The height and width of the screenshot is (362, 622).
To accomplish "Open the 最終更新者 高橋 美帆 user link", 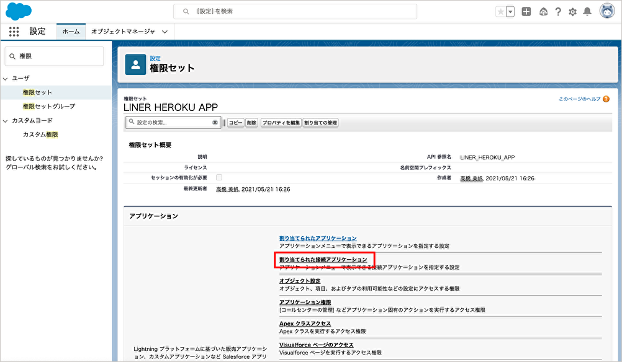I will point(227,189).
